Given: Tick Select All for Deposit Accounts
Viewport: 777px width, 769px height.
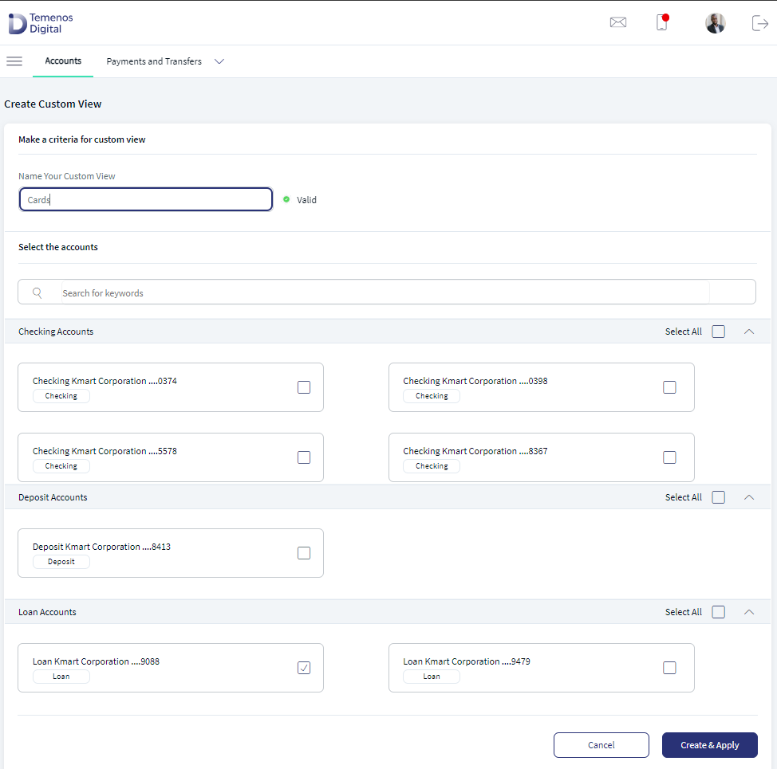Looking at the screenshot, I should tap(718, 497).
